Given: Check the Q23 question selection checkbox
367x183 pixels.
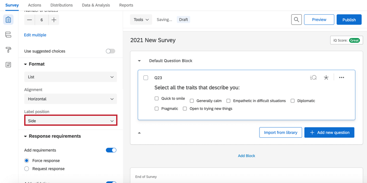Looking at the screenshot, I should pyautogui.click(x=146, y=78).
